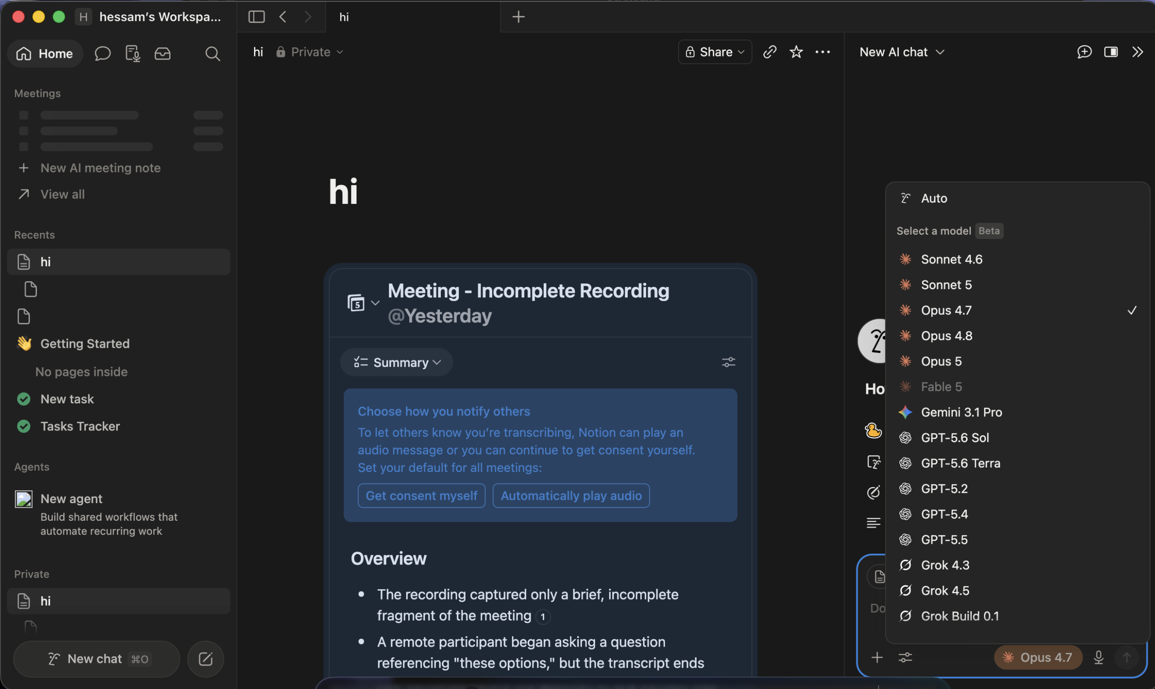Click the plus icon in chat input

(877, 657)
